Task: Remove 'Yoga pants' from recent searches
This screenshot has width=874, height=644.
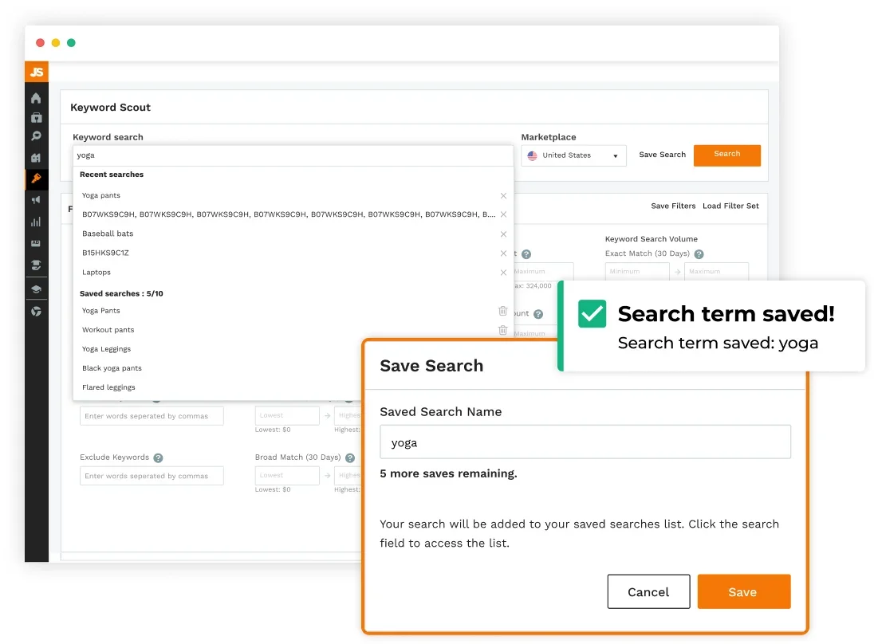Action: 503,195
